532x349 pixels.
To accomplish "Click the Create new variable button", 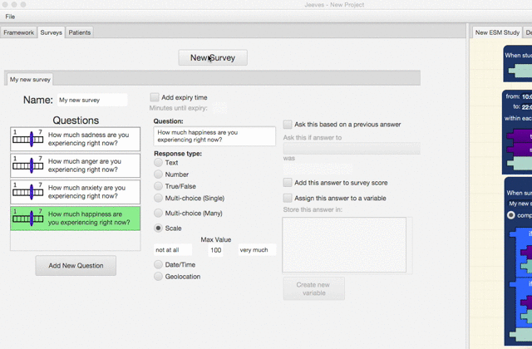I will coord(314,288).
